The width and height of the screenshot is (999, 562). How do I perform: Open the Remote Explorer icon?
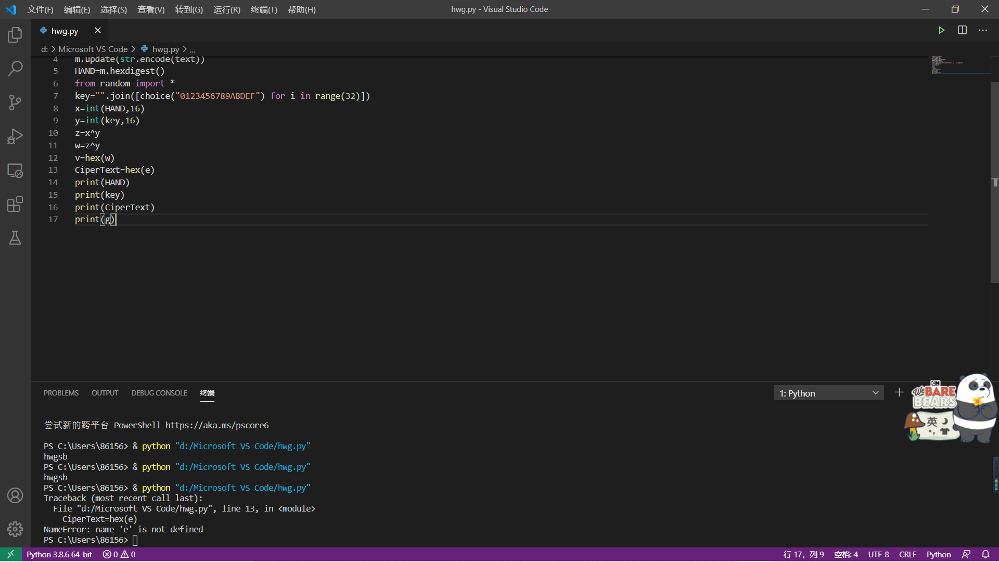click(x=15, y=170)
